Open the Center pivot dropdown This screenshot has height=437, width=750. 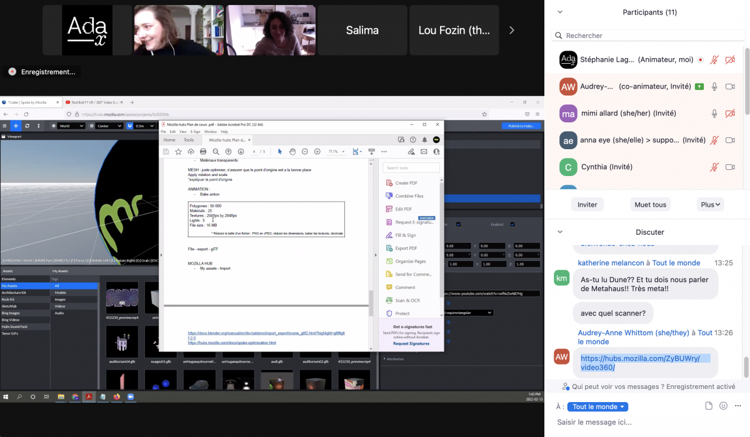(109, 125)
